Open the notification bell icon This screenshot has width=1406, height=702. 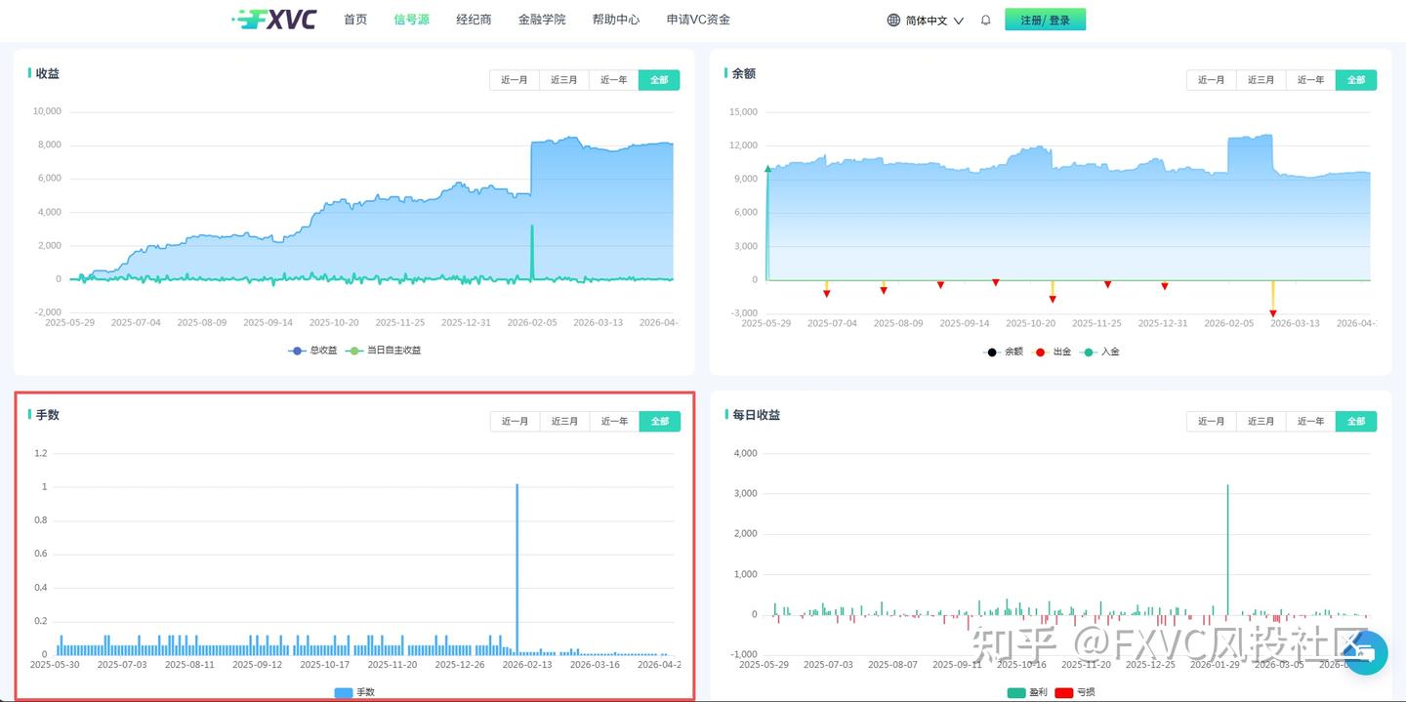[x=986, y=19]
